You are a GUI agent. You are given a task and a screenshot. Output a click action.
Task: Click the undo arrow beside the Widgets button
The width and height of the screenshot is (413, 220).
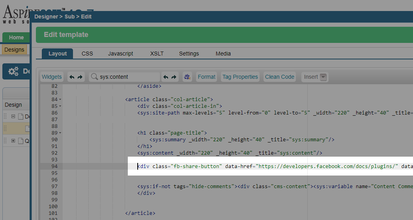[72, 77]
